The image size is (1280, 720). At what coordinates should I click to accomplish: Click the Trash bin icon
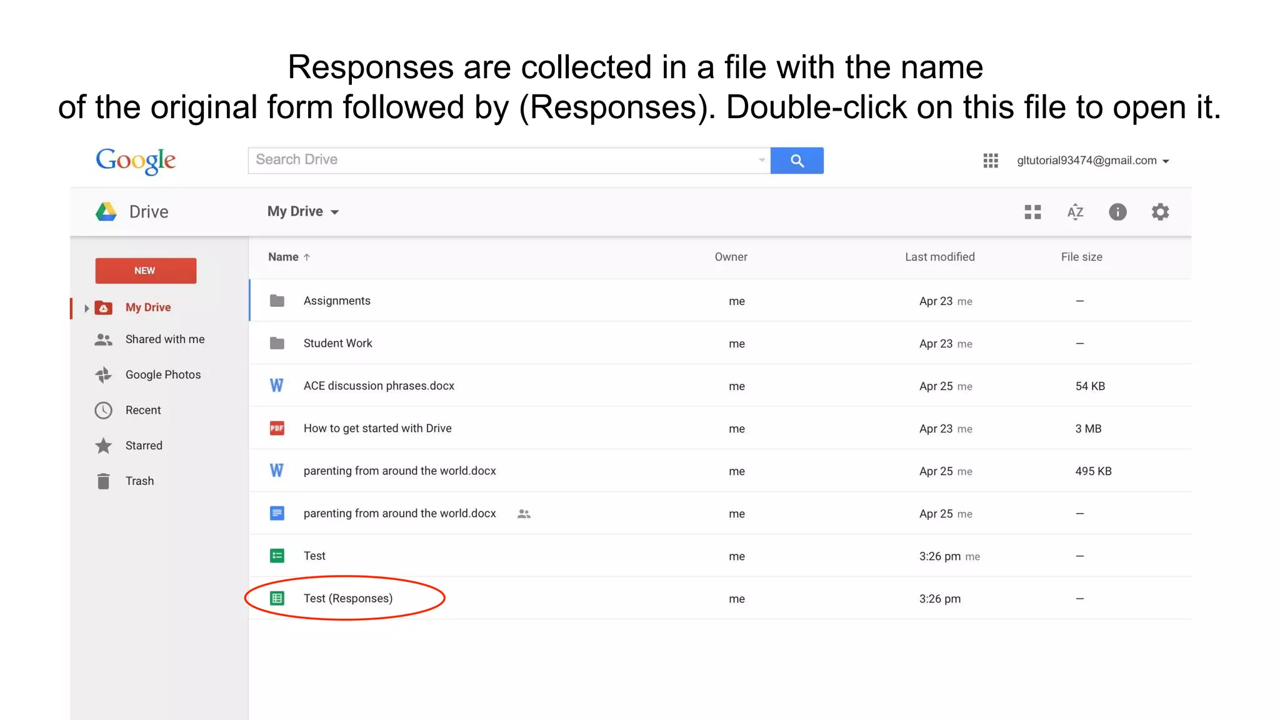(103, 481)
